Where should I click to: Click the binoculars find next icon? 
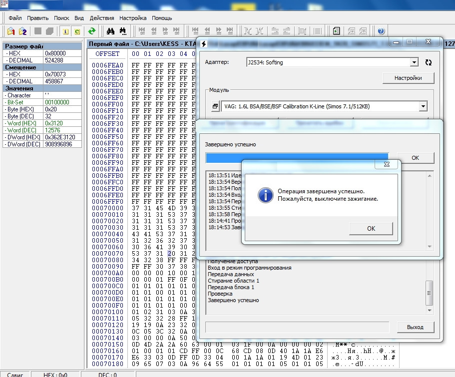[123, 31]
